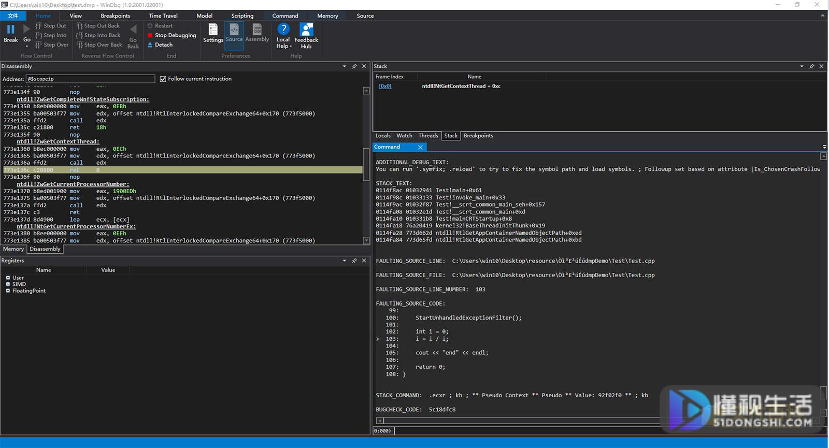Click the Command horizontal scroll left arrow

click(380, 421)
